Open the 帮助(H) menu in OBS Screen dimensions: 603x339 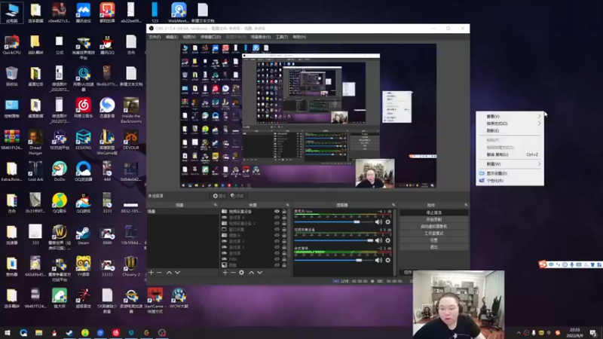[x=299, y=37]
